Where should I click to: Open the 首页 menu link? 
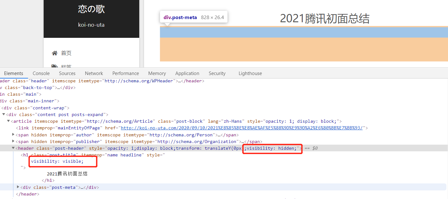pos(66,53)
